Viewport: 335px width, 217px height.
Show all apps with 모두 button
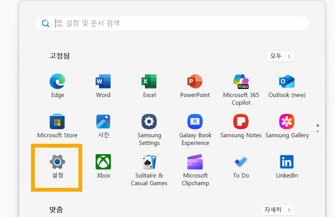click(280, 56)
